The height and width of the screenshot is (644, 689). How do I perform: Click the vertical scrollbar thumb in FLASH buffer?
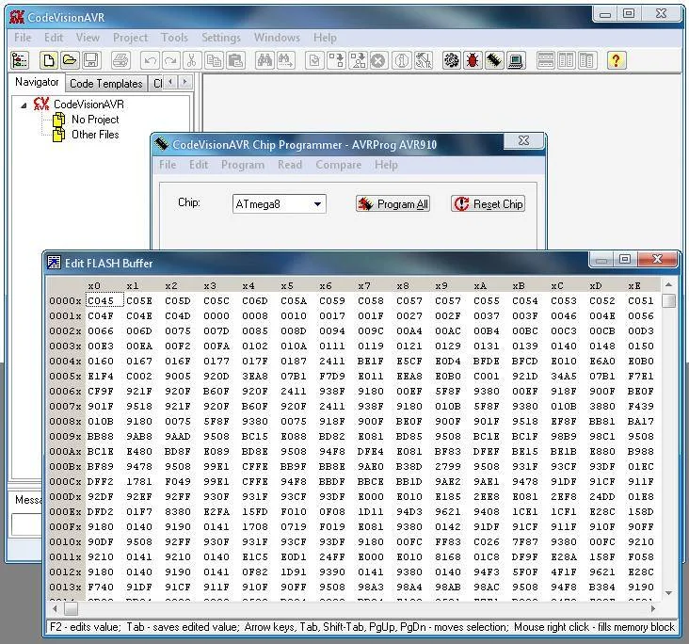click(x=669, y=301)
